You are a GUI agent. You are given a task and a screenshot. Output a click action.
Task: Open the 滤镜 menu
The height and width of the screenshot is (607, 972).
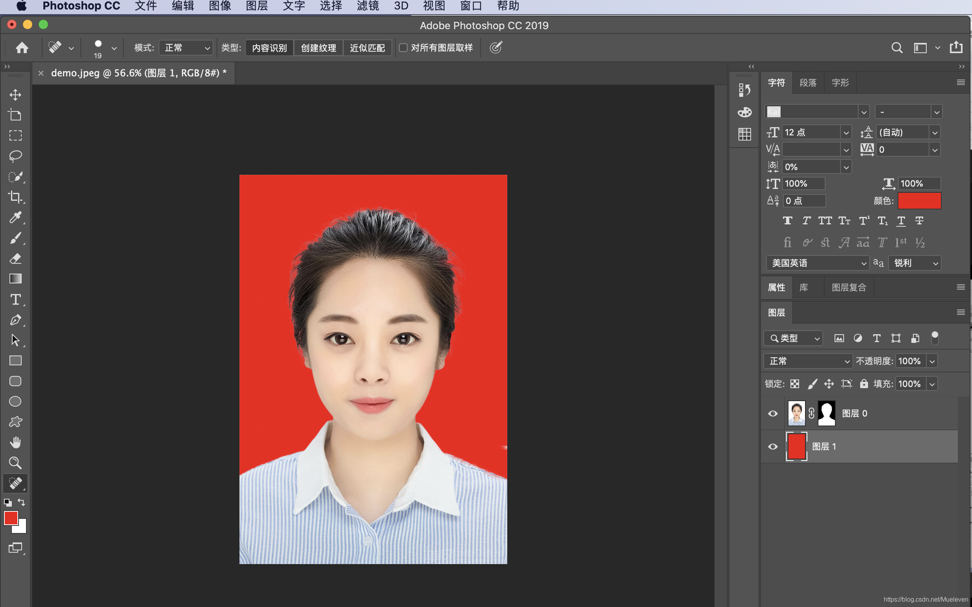click(367, 6)
